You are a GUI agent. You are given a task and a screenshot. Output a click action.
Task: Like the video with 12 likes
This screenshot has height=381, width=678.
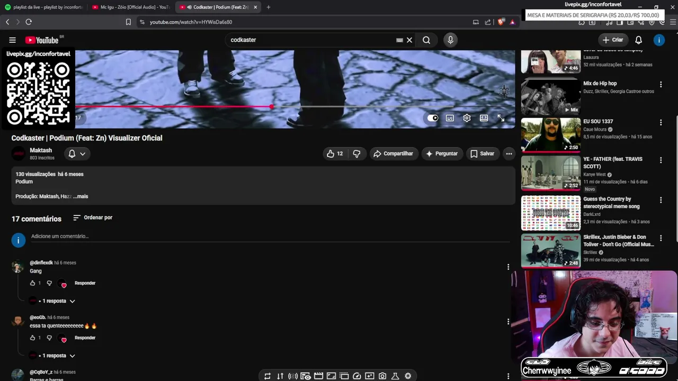[x=335, y=154]
